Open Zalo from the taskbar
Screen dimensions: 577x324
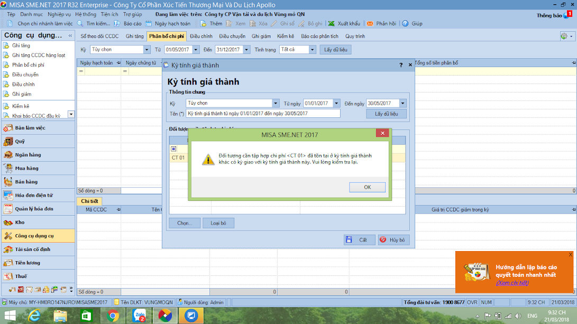coord(139,316)
